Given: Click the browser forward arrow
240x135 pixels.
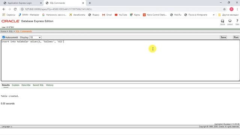Looking at the screenshot, I should [x=9, y=9].
